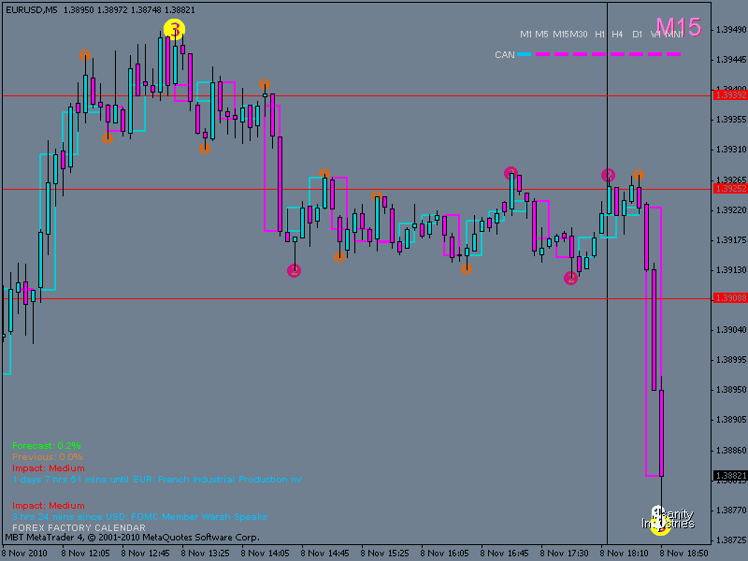Click the green Forecast: 0.2% text
The height and width of the screenshot is (561, 748).
tap(47, 446)
